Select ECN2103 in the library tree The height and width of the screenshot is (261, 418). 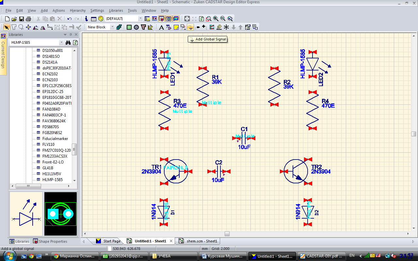coord(50,80)
